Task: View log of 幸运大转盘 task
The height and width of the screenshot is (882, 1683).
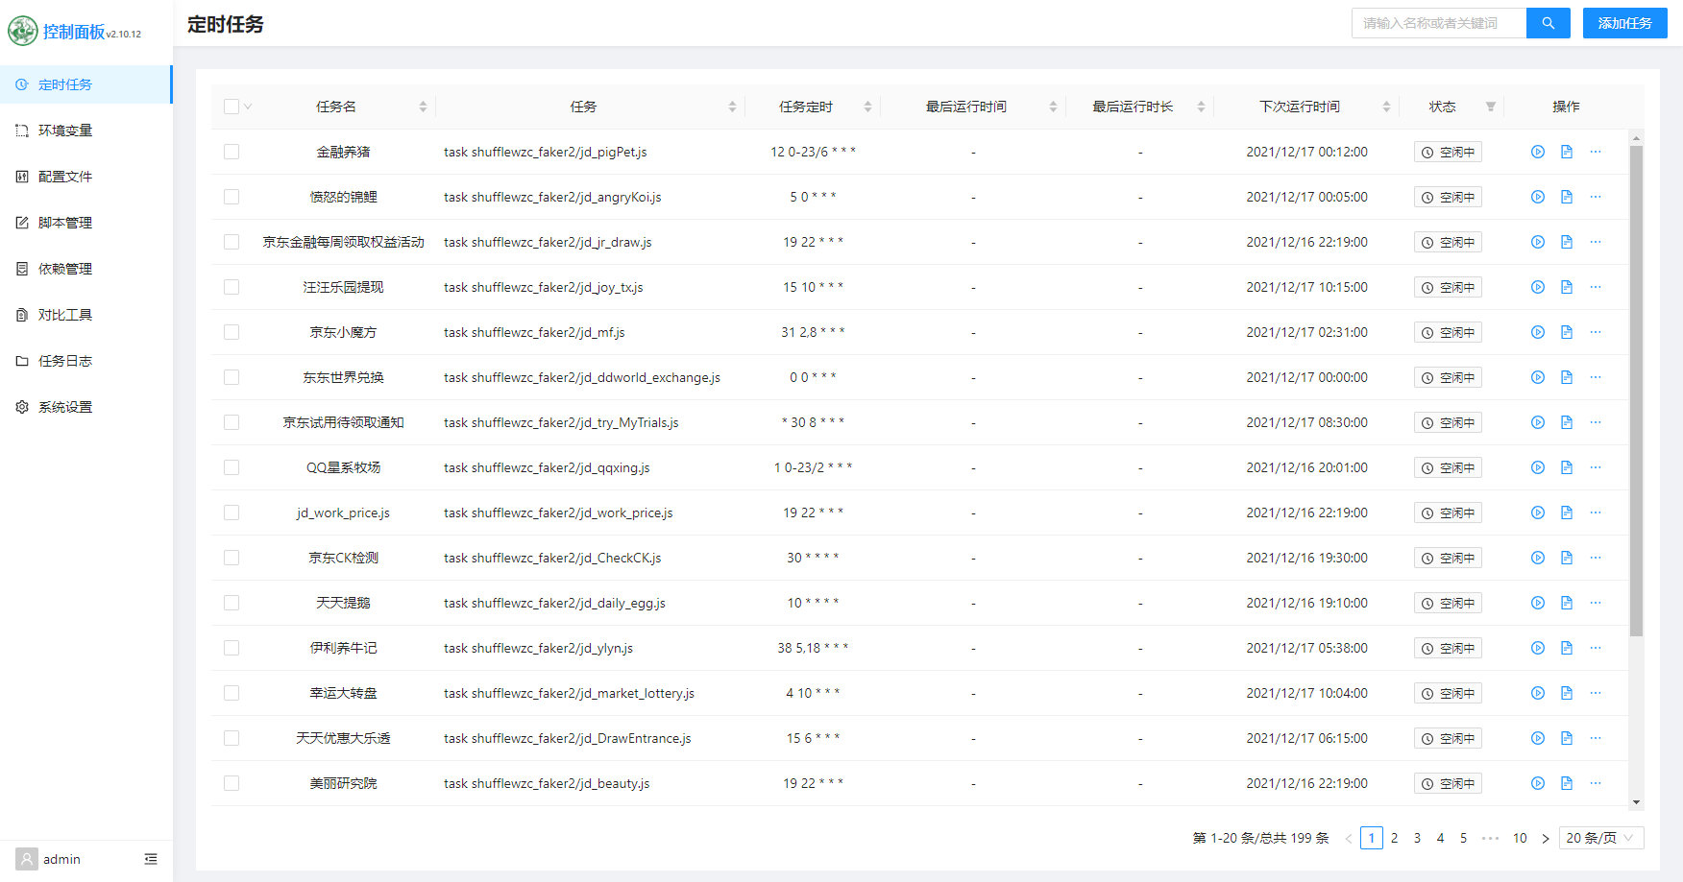Action: (1566, 693)
